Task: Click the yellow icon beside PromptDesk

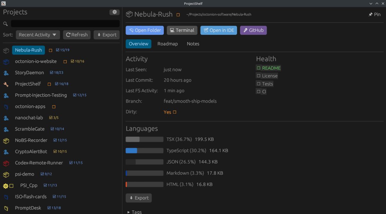Action: (6, 208)
